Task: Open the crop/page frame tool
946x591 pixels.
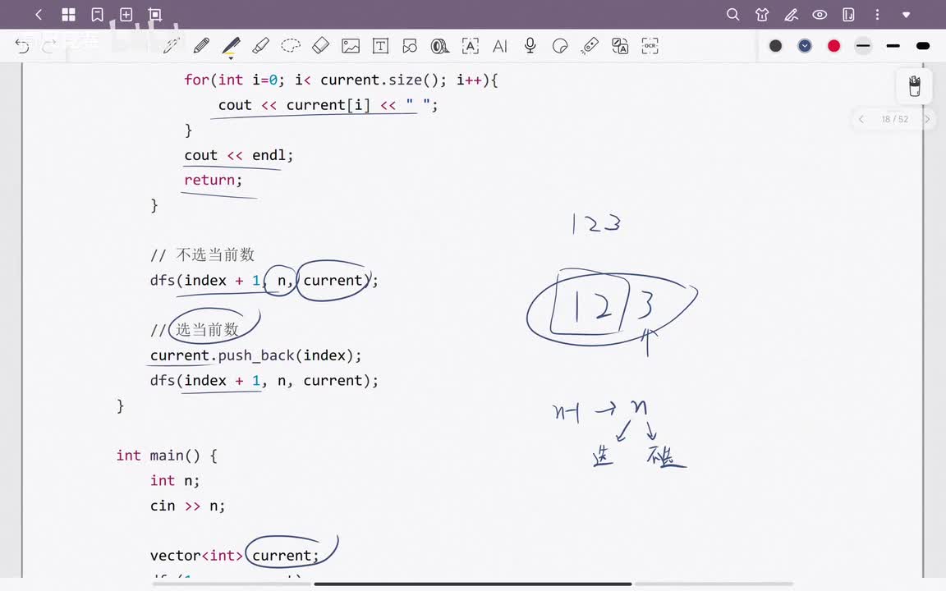Action: click(x=155, y=15)
